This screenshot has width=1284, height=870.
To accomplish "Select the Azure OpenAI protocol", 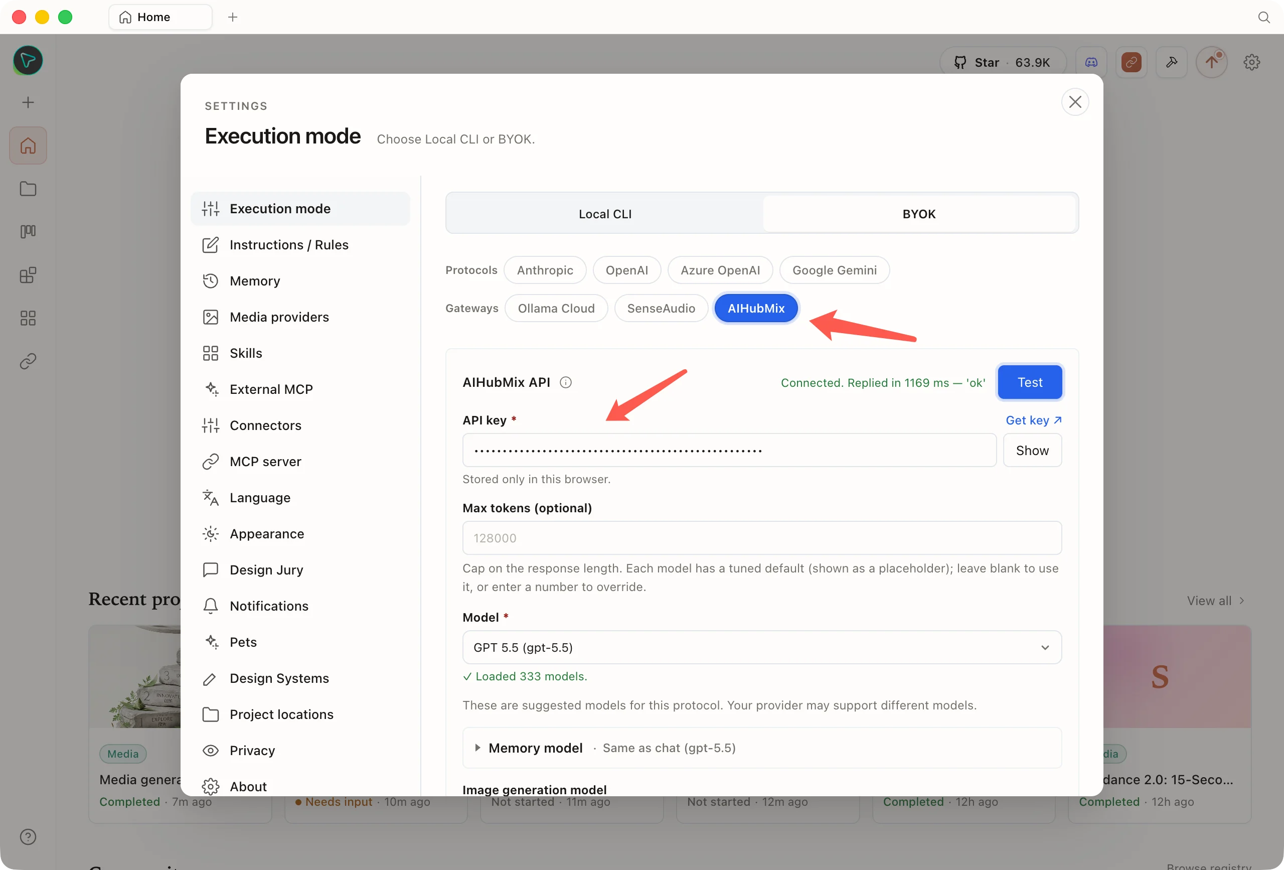I will [720, 270].
